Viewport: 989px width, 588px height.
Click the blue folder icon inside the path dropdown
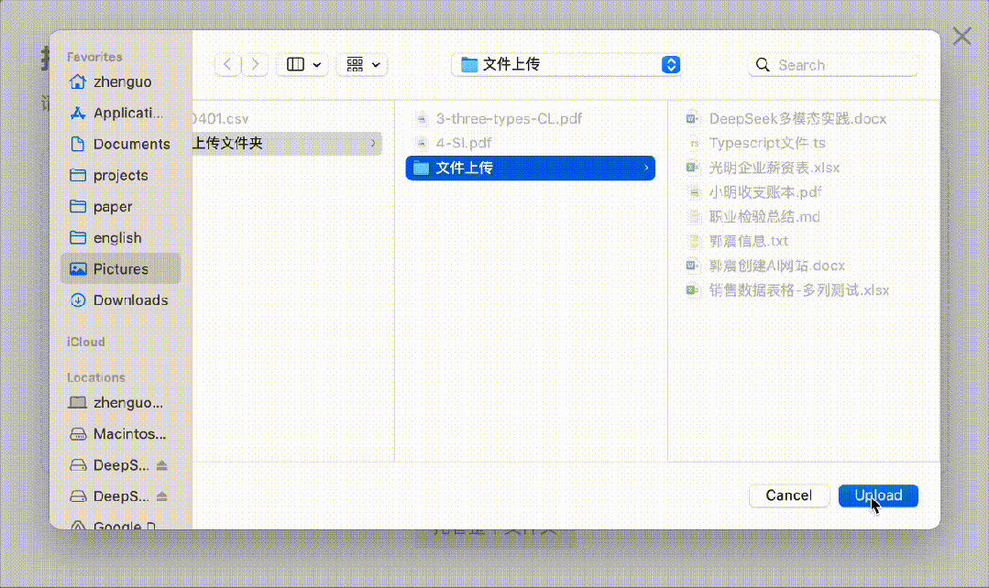pos(470,64)
